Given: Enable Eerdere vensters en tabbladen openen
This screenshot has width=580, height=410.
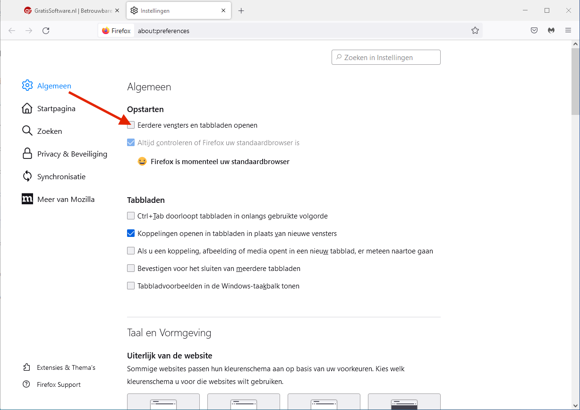Looking at the screenshot, I should point(131,125).
